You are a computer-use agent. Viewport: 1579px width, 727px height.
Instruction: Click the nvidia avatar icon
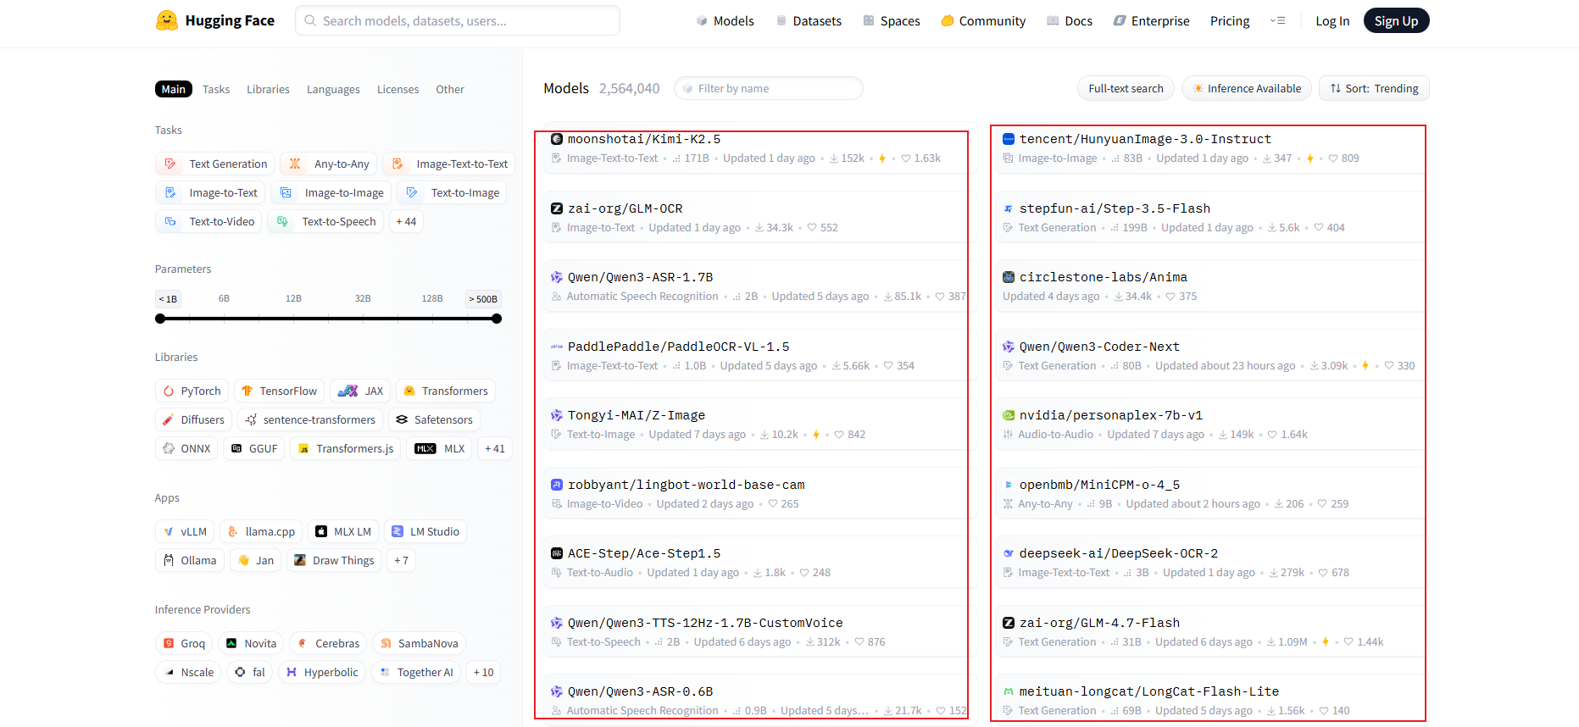coord(1009,415)
